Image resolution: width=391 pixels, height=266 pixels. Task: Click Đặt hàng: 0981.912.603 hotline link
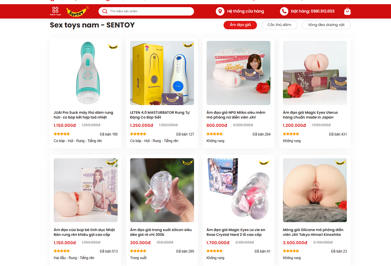tap(313, 11)
